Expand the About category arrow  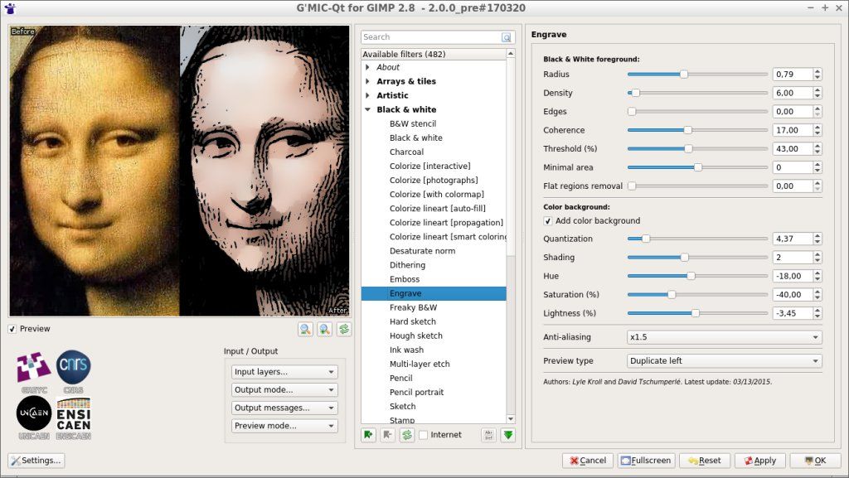pyautogui.click(x=367, y=67)
